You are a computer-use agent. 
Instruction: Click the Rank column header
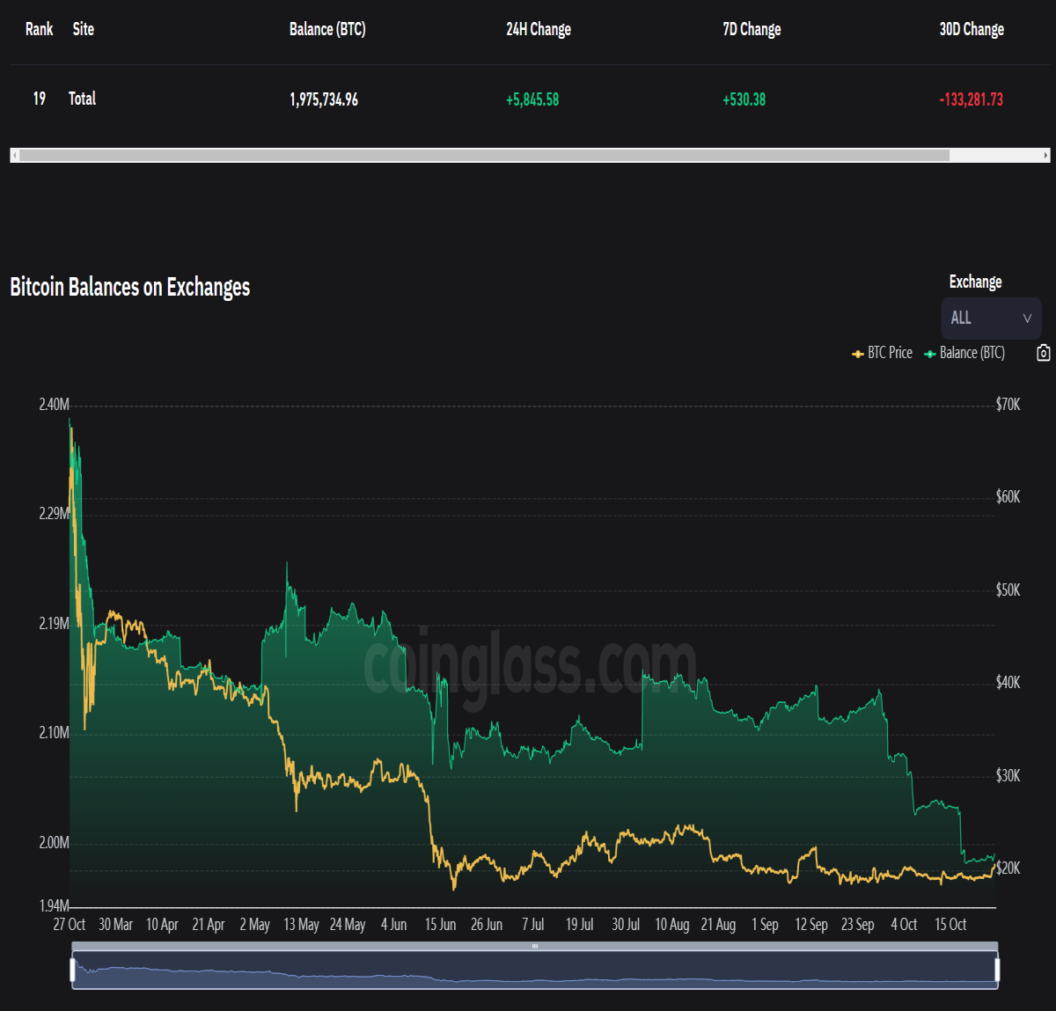click(x=39, y=29)
